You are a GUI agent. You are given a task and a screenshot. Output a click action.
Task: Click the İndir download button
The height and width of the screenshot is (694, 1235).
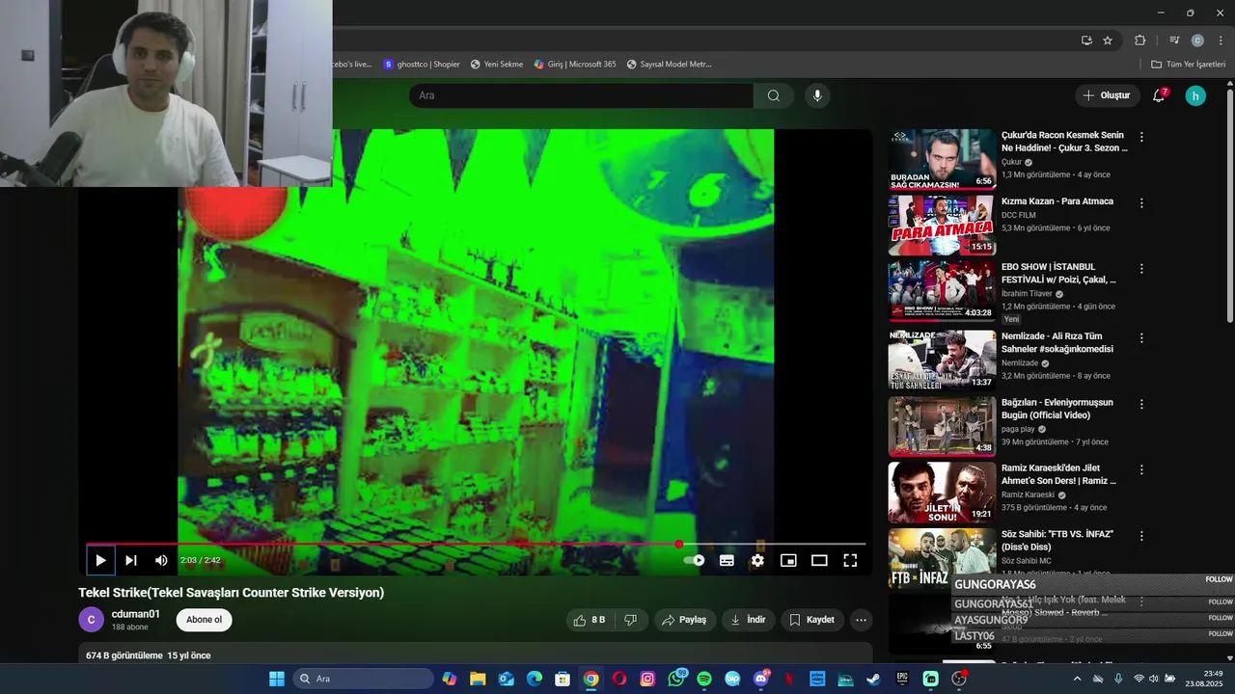(748, 620)
